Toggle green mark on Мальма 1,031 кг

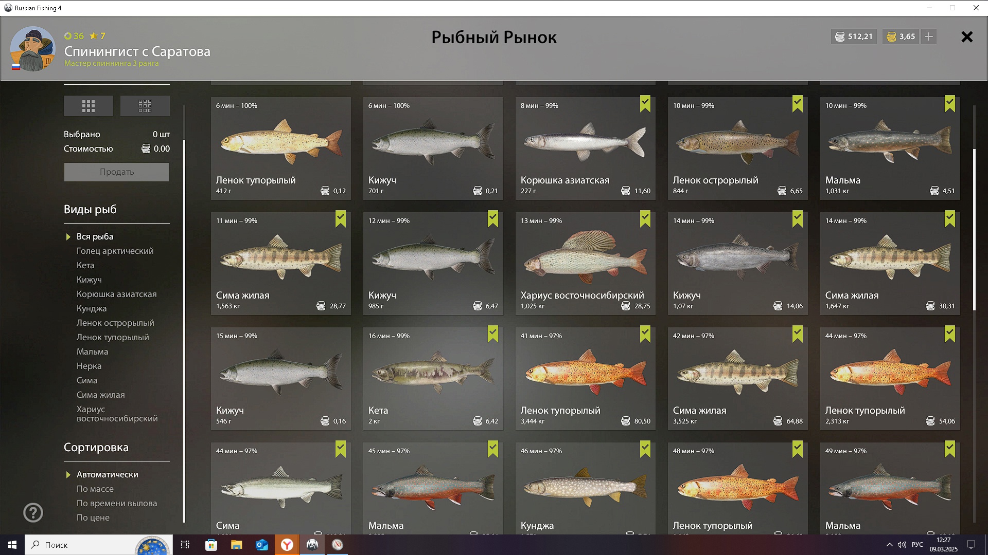[949, 104]
